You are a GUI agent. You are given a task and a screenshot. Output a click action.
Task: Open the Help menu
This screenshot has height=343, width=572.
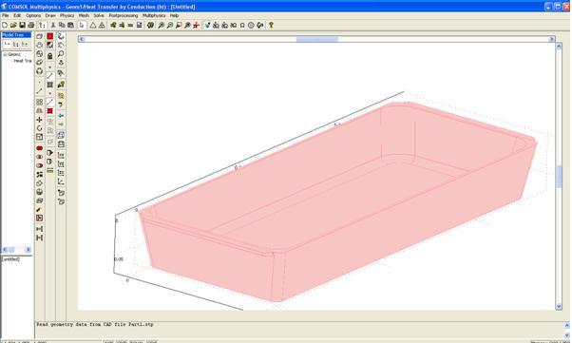pos(174,16)
